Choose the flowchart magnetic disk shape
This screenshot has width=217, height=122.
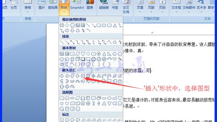click(67, 109)
